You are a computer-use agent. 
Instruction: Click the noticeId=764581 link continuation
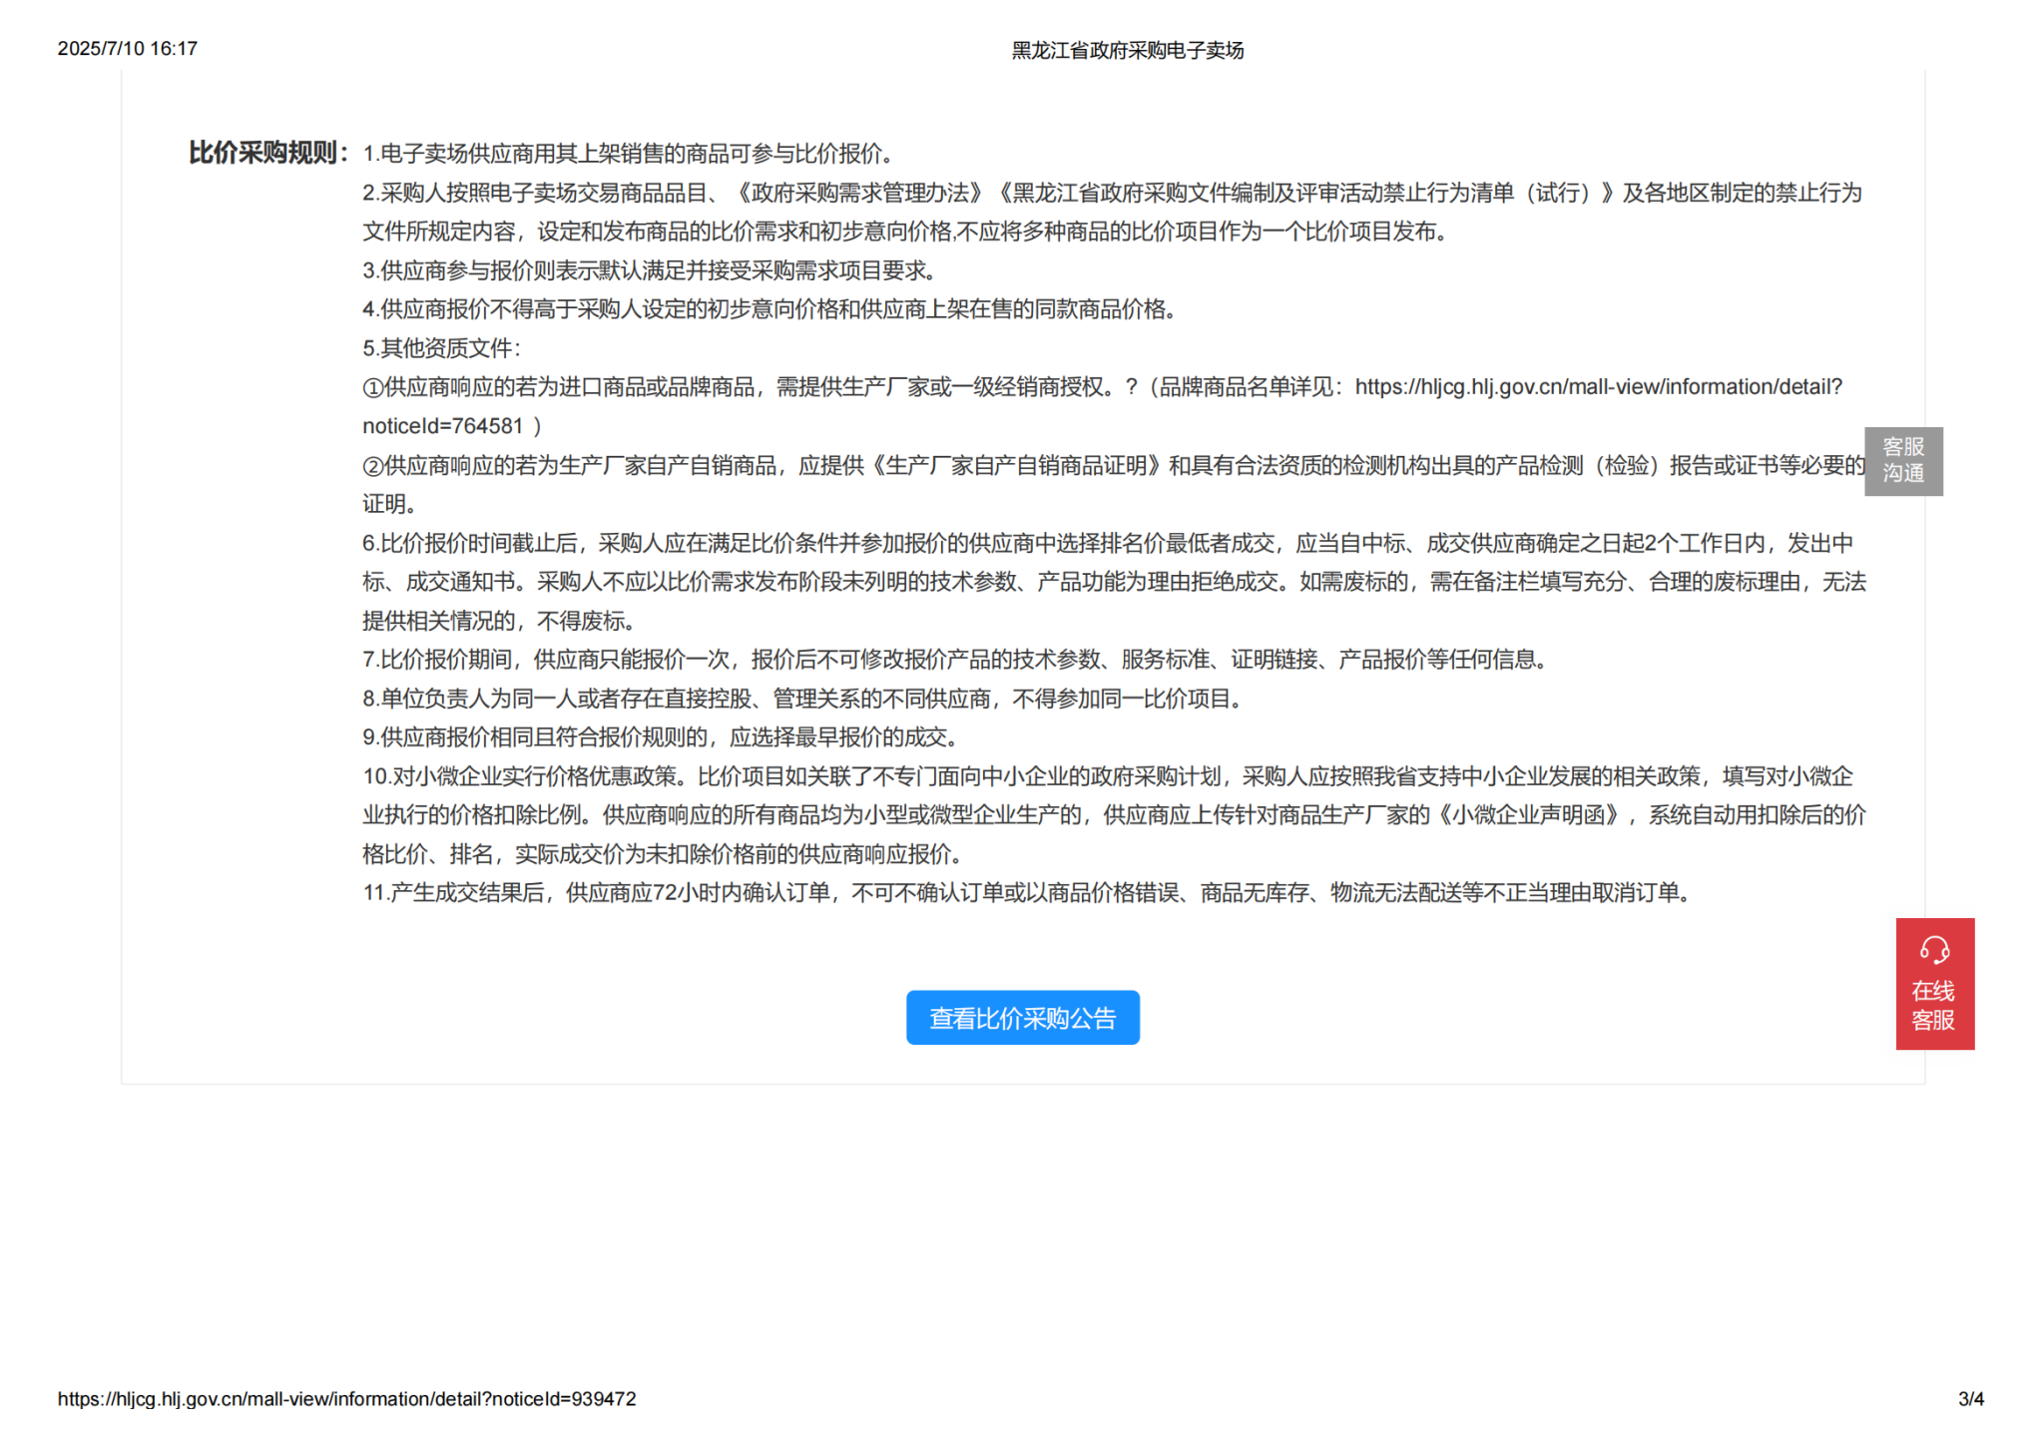click(x=443, y=426)
